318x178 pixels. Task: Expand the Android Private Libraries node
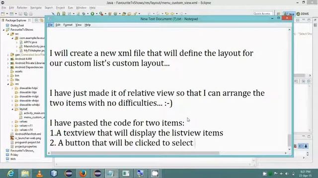click(x=8, y=63)
